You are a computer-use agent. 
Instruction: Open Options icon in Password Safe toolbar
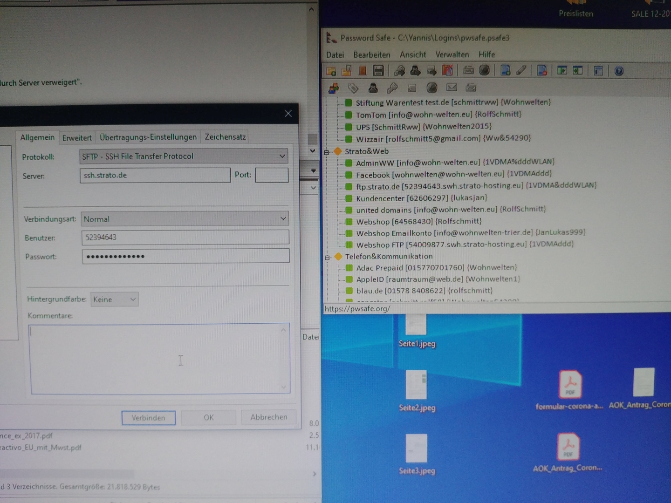click(599, 71)
